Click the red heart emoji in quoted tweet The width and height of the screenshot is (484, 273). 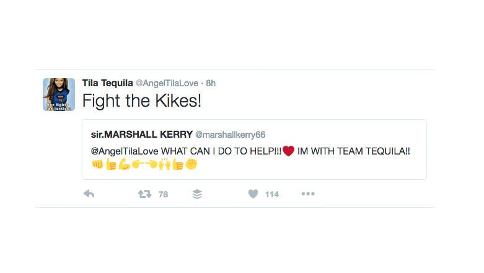288,151
